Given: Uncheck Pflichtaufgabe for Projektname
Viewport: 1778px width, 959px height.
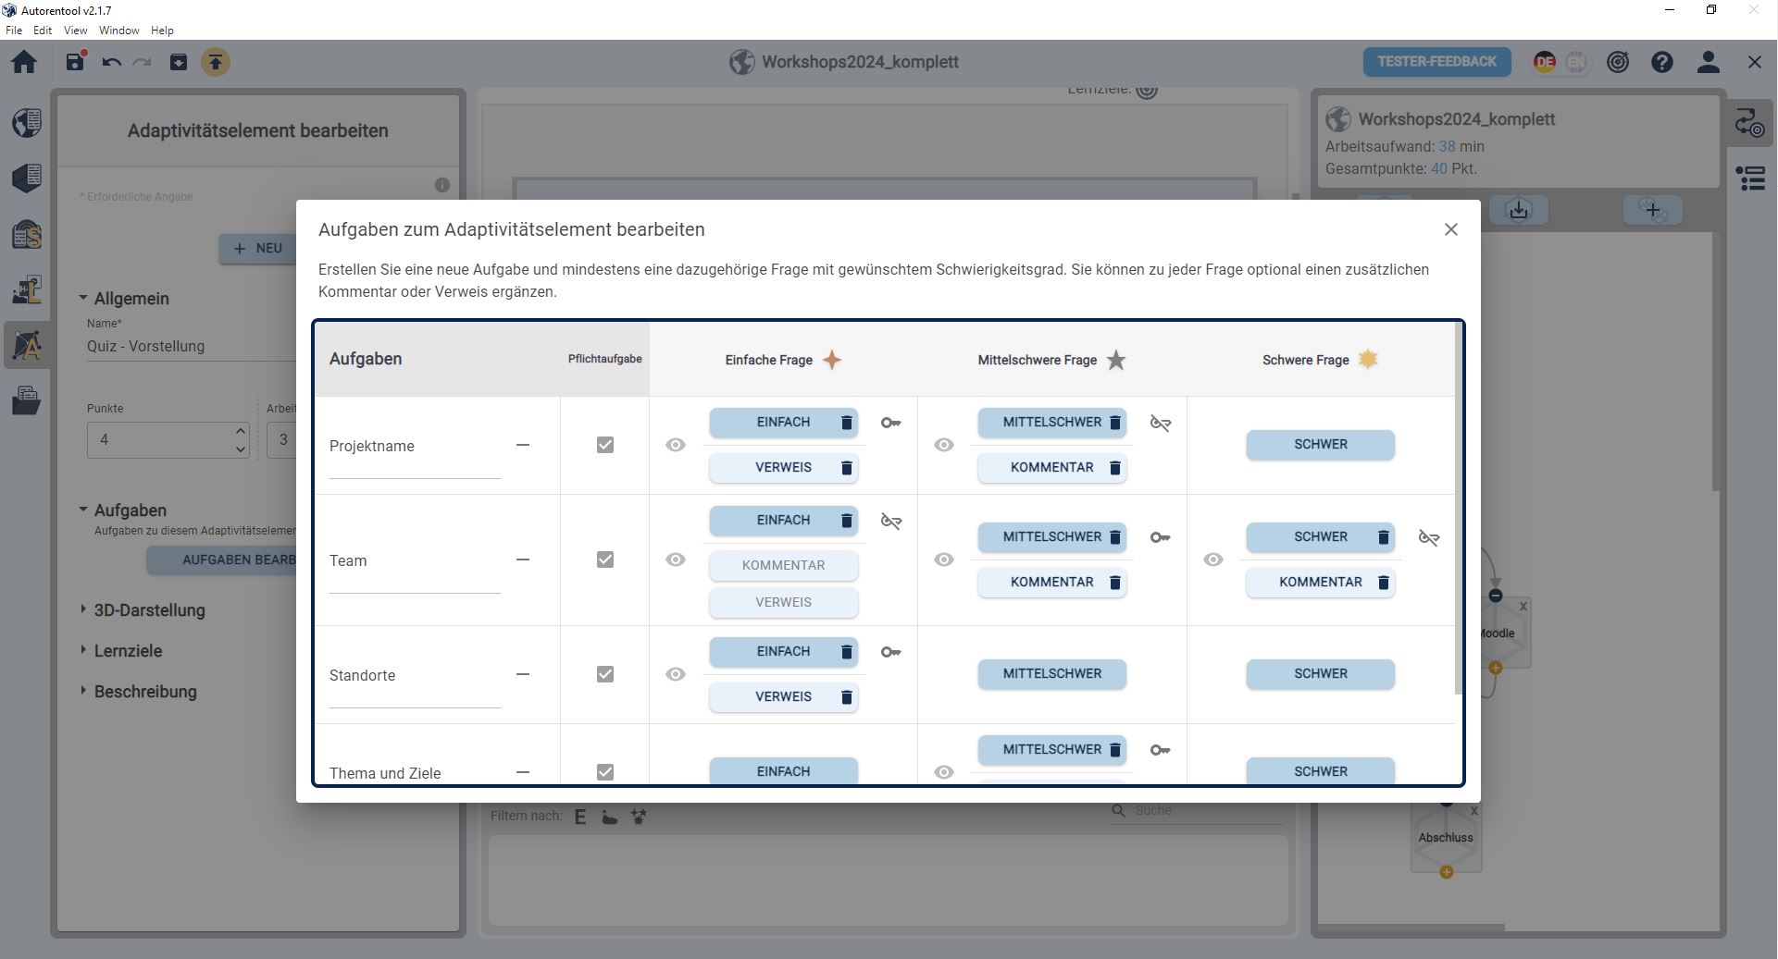Looking at the screenshot, I should (605, 445).
